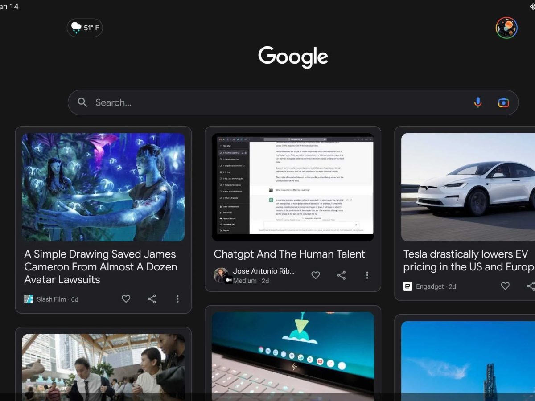Open the James Cameron Avatar headline
Screen dimensions: 535x401
[101, 266]
